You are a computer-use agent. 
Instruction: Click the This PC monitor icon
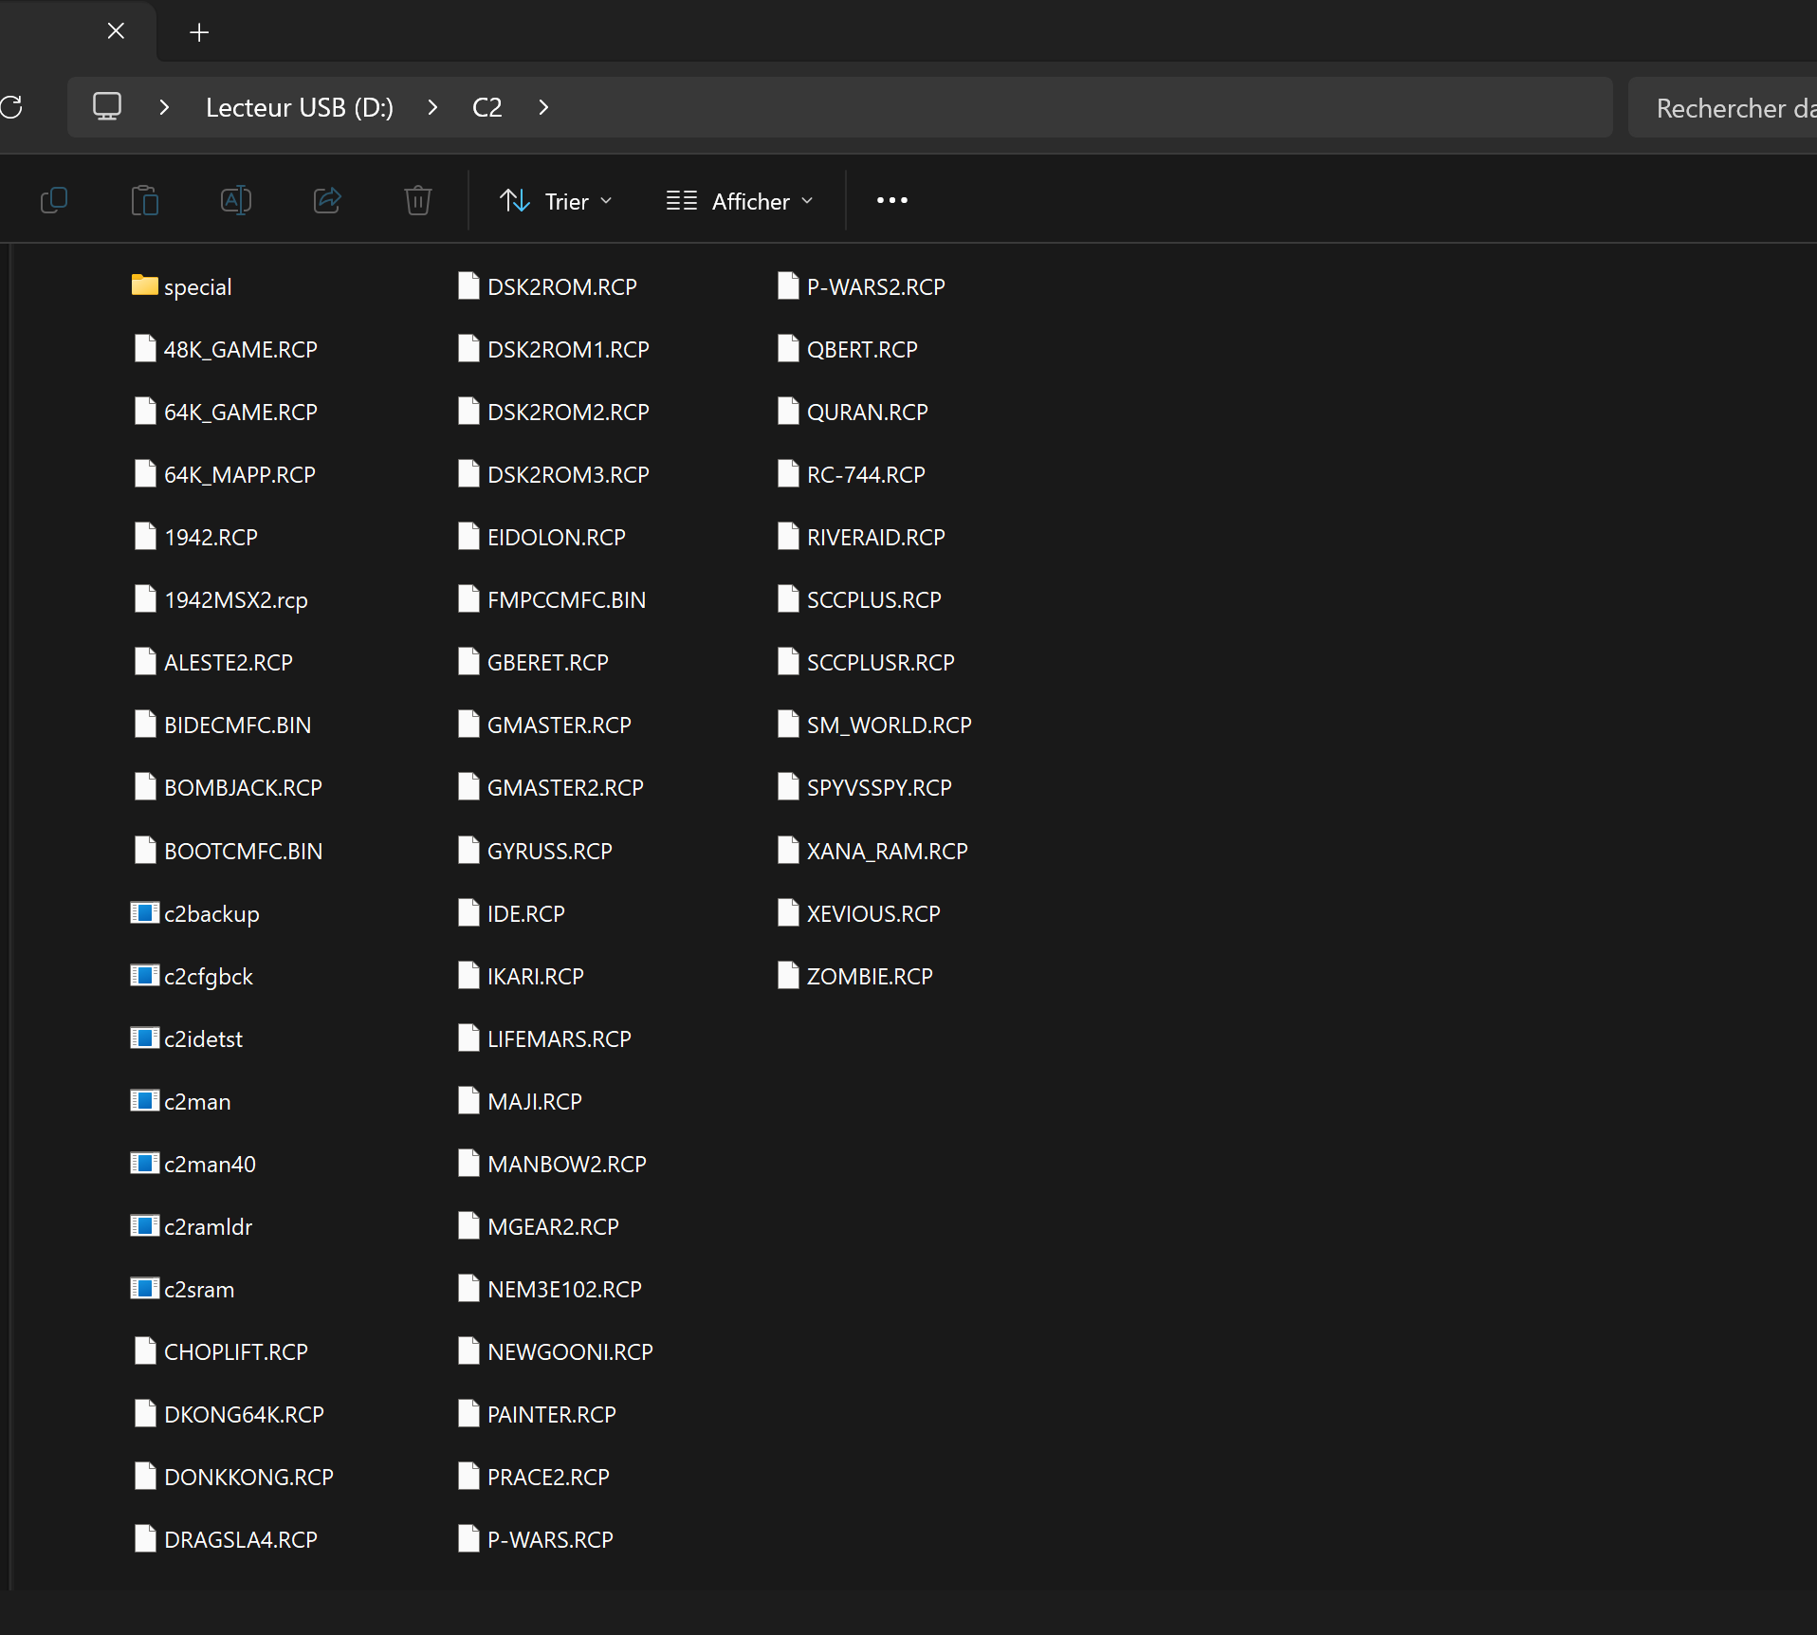[107, 105]
